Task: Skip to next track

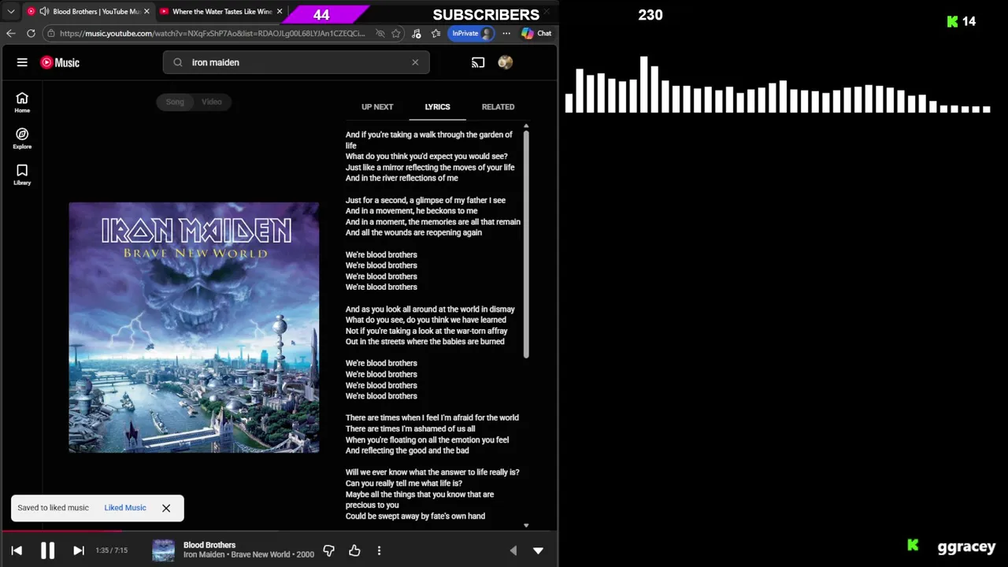Action: (x=79, y=550)
